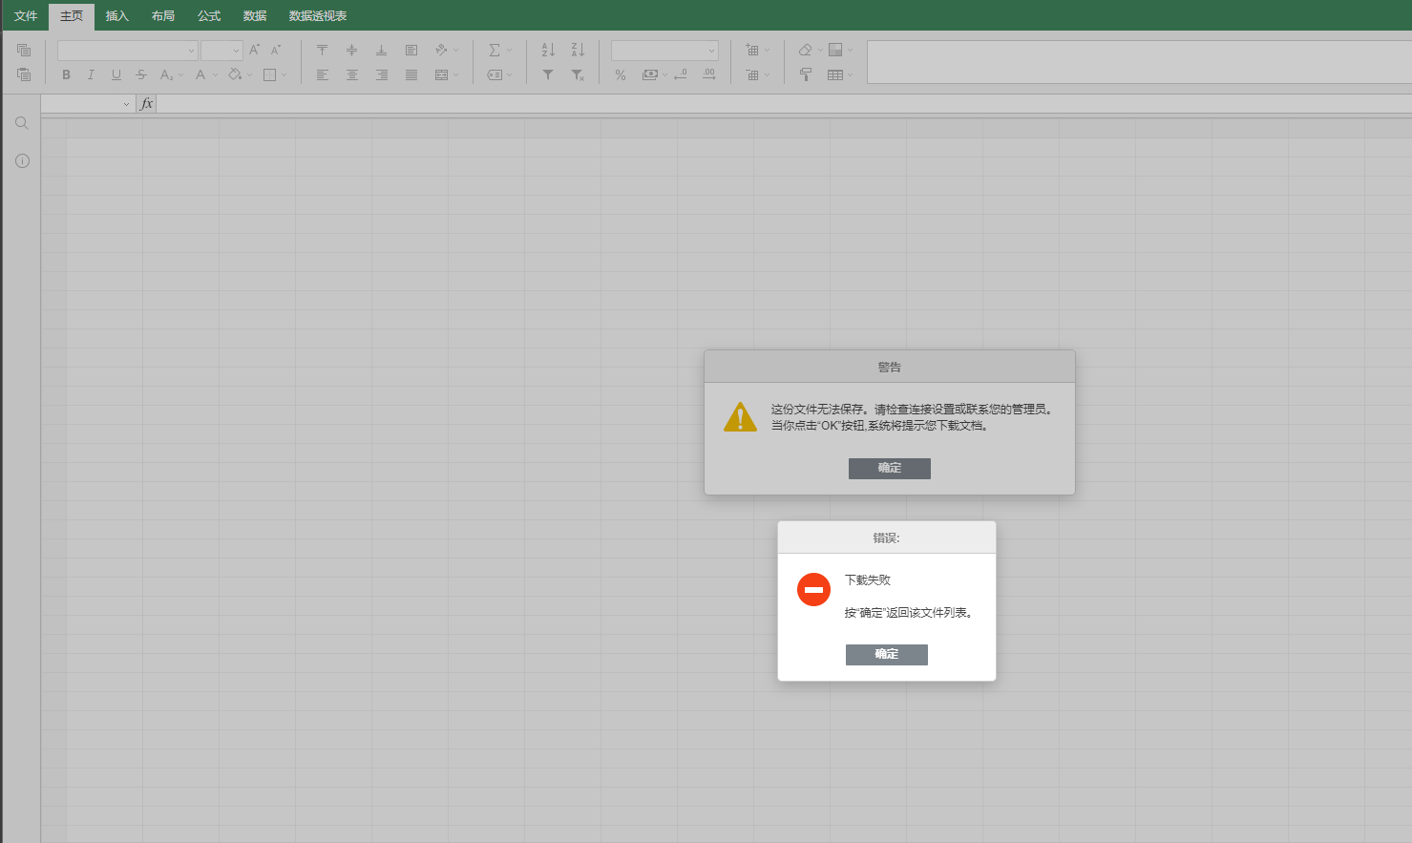
Task: Click the formula bar input field
Action: (x=764, y=103)
